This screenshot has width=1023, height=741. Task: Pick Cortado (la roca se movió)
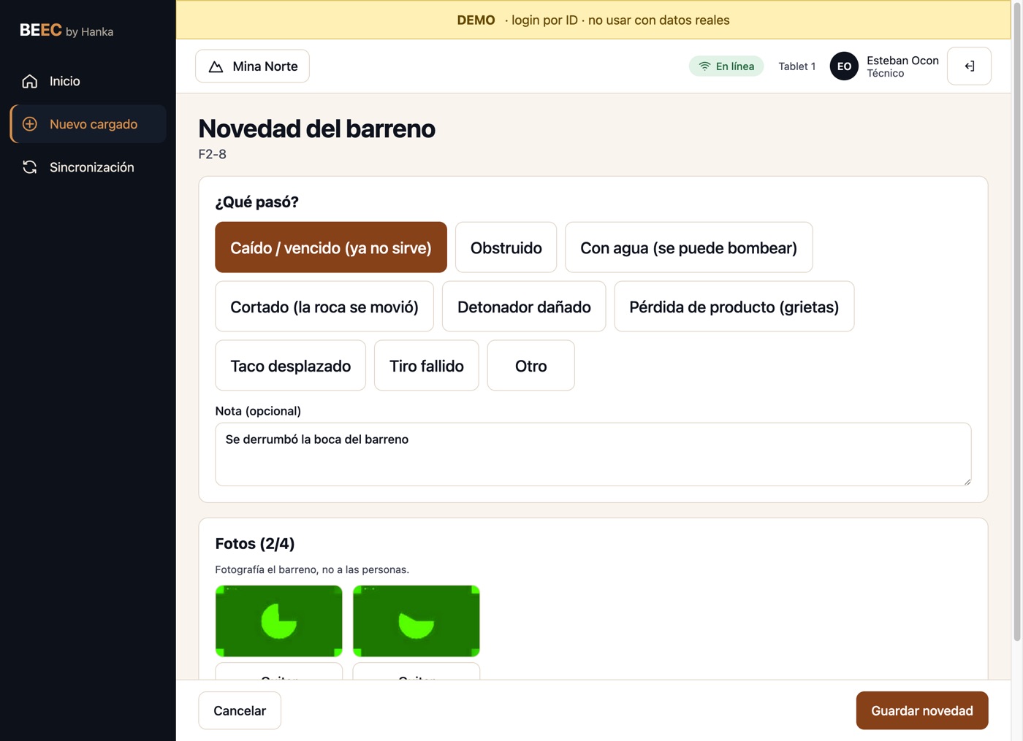click(x=324, y=307)
